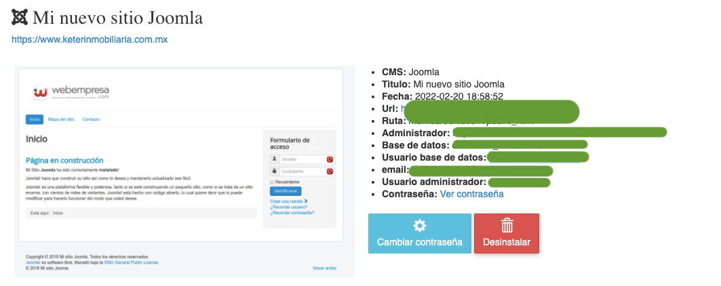
Task: Click the Cambiar contraseña button
Action: tap(420, 234)
